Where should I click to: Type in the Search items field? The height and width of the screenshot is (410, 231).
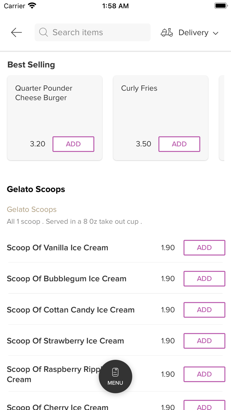(99, 32)
